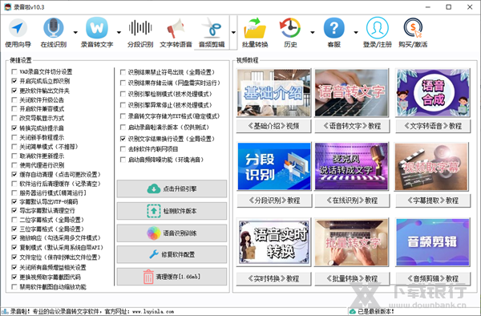Toggle 转换完成放提示音 checkbox
The image size is (481, 316).
pyautogui.click(x=14, y=128)
